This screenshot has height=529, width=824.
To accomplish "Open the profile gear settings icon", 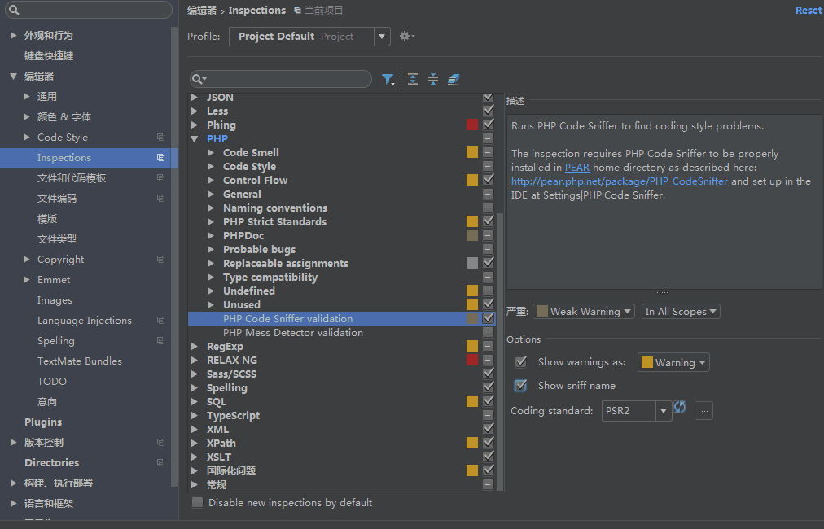I will pyautogui.click(x=407, y=37).
